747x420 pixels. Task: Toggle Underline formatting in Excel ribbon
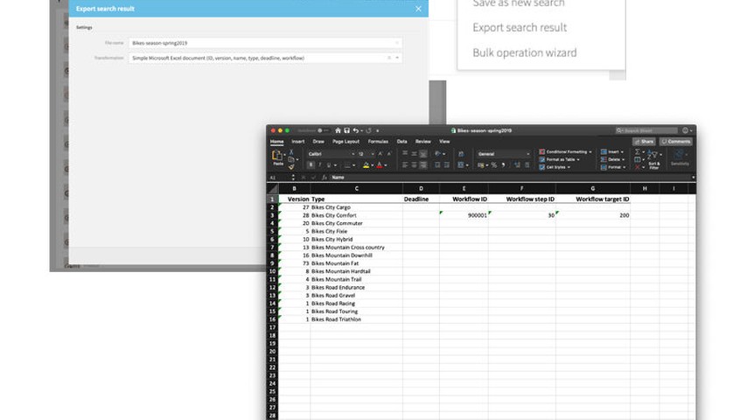click(x=328, y=165)
